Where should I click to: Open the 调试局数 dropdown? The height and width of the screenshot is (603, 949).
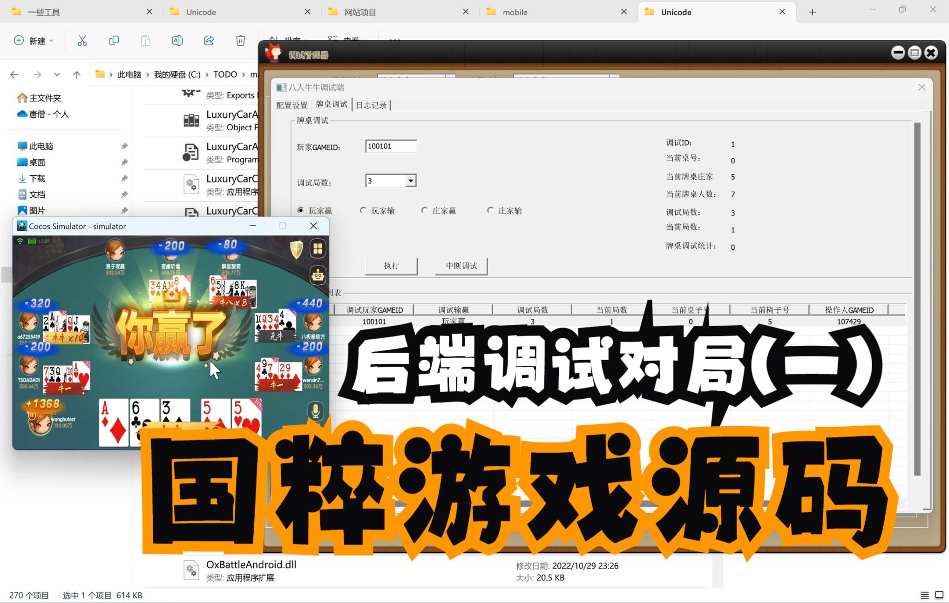(410, 181)
